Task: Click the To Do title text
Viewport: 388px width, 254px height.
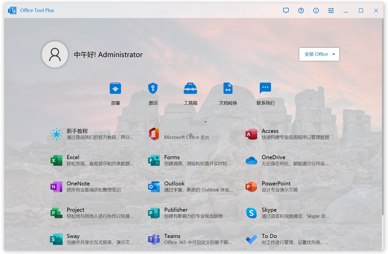Action: click(269, 236)
